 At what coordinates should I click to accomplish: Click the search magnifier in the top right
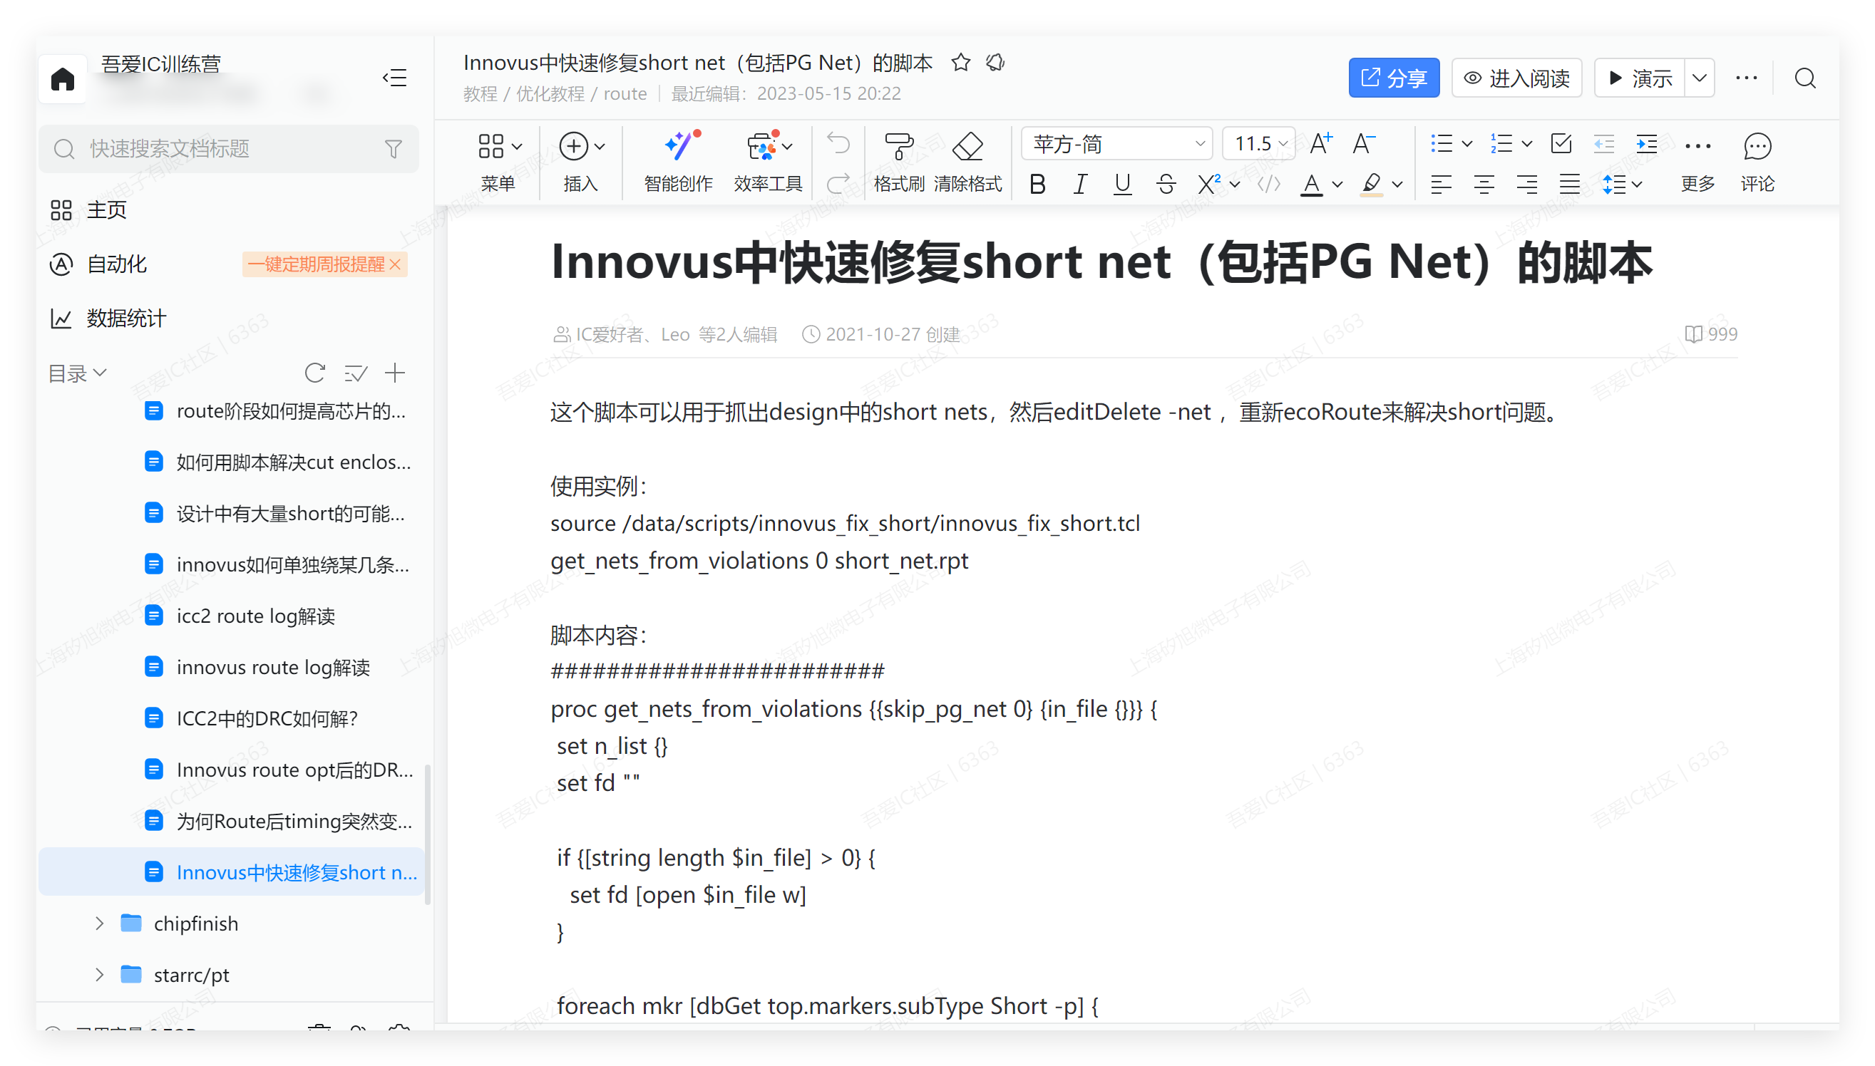pyautogui.click(x=1804, y=78)
